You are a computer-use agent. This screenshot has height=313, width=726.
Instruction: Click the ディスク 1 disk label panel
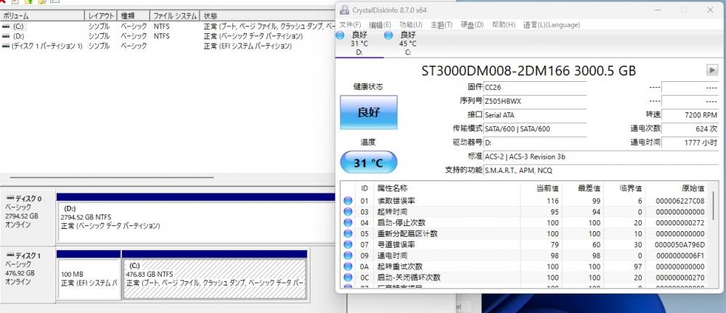[x=28, y=275]
